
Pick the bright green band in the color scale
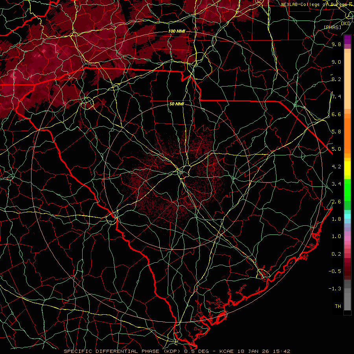point(347,190)
